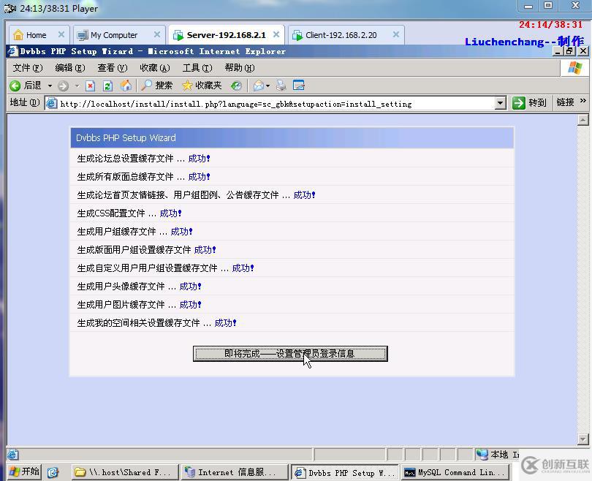Click the Dvbbs PHP Setup taskbar item

346,472
